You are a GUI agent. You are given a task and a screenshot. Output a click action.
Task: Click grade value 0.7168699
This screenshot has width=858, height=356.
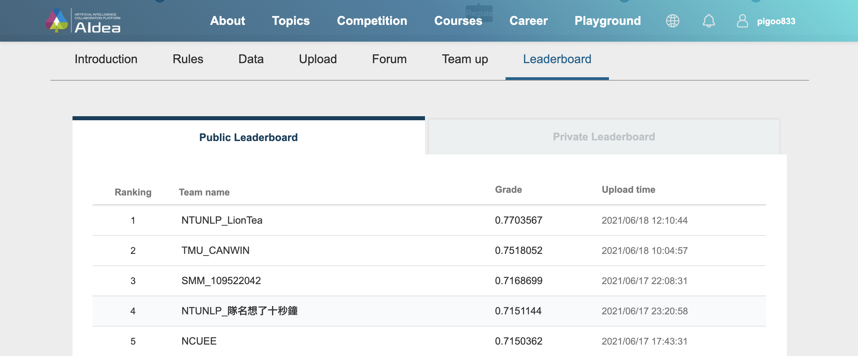[x=519, y=281]
